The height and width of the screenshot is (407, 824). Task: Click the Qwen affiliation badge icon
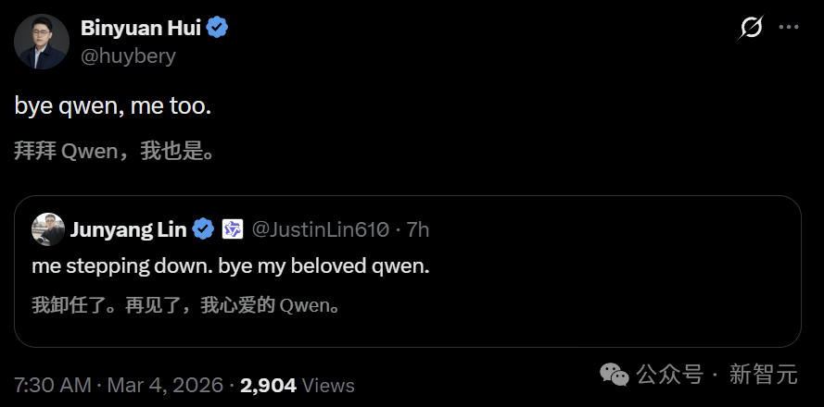point(232,229)
